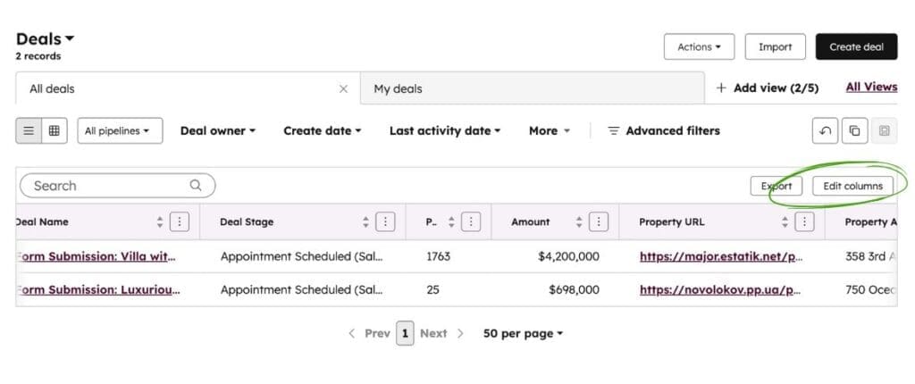Open Deal Stage column three-dot menu
Screen dimensions: 915x384
[385, 221]
